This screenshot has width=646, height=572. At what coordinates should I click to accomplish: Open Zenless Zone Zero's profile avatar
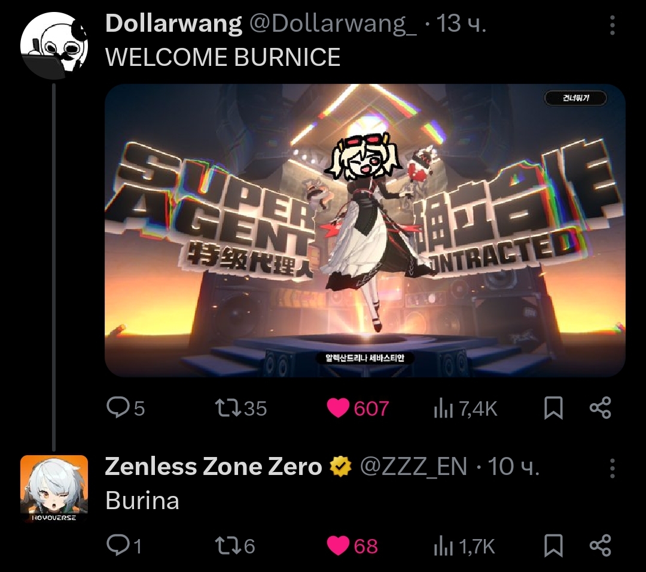point(54,489)
